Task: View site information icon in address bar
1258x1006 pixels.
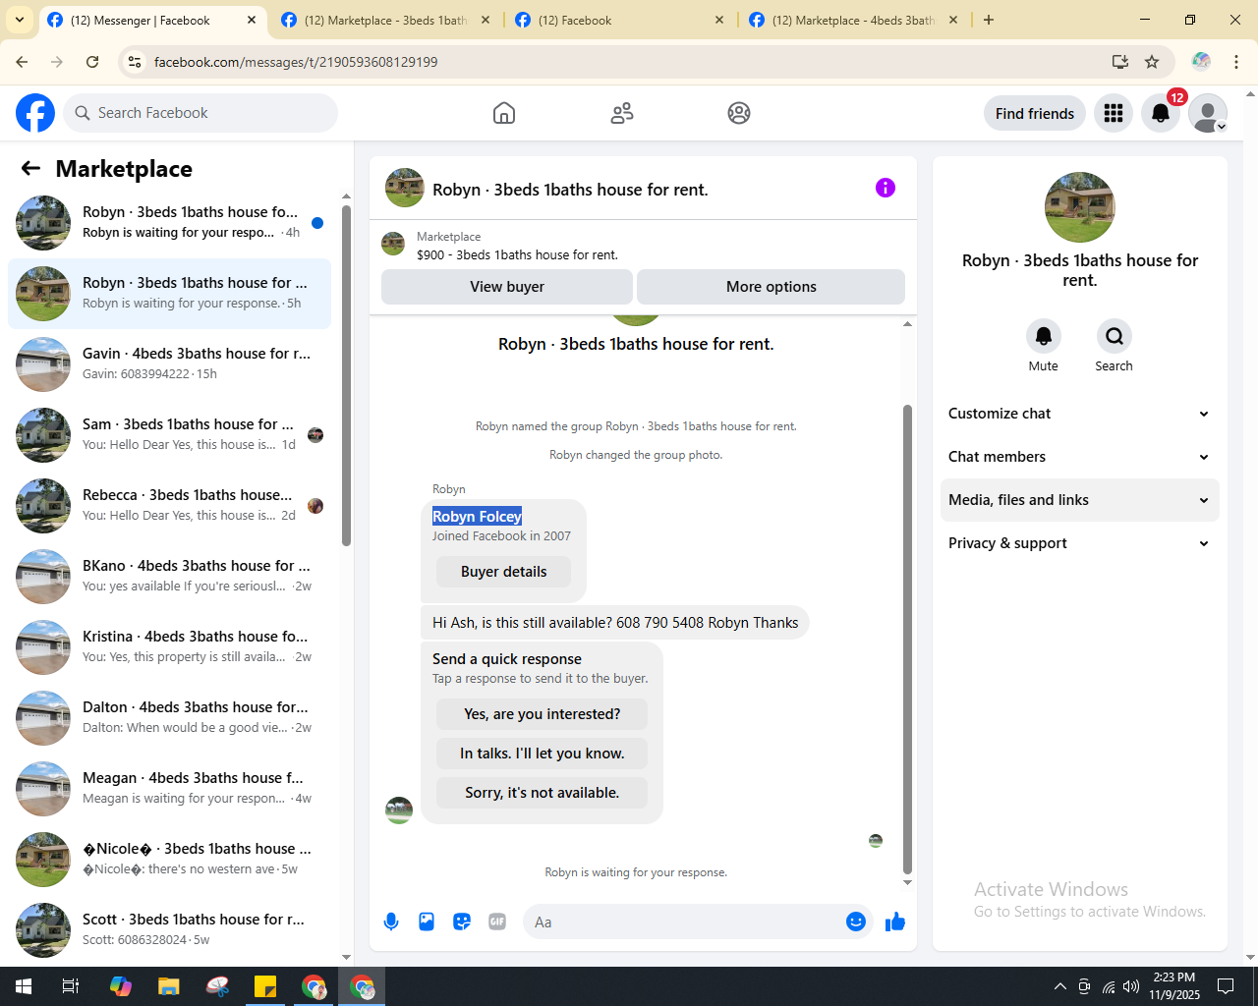Action: tap(135, 62)
